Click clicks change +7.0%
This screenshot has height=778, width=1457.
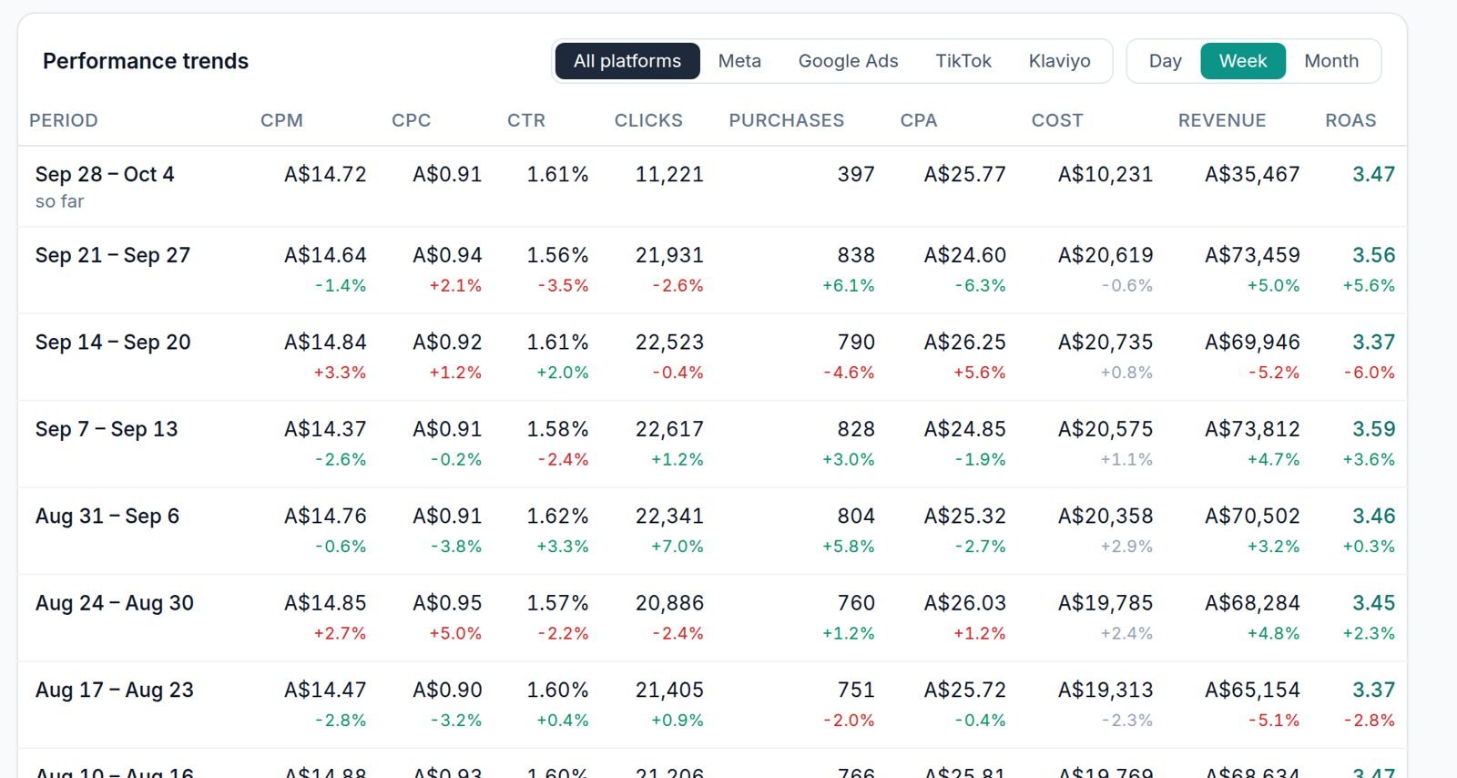click(678, 547)
